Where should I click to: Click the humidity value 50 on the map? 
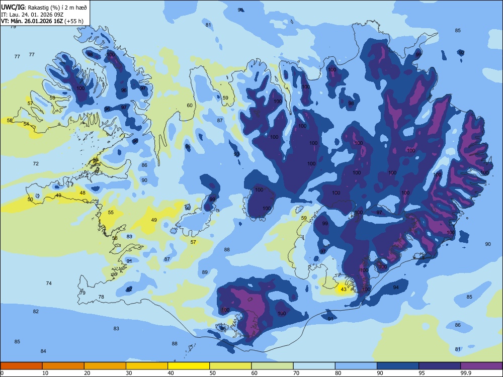[x=30, y=200]
